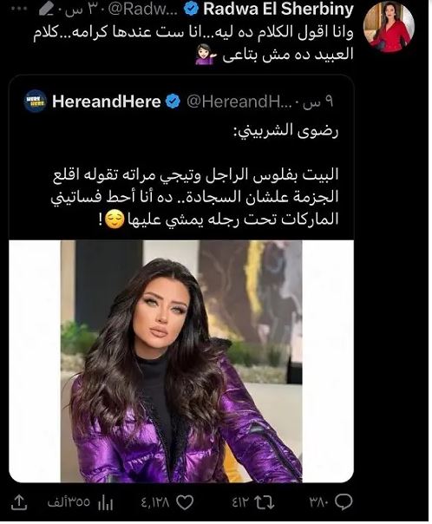Open the @HereandH... handle link
432x524 pixels.
[x=239, y=102]
